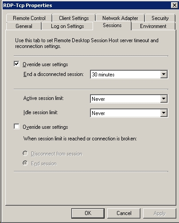Switch to Client Settings tab
The image size is (179, 223).
[x=74, y=18]
